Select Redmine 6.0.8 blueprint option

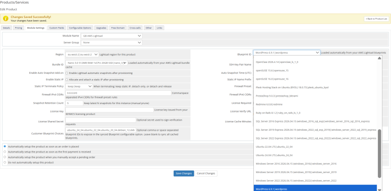click(x=316, y=104)
